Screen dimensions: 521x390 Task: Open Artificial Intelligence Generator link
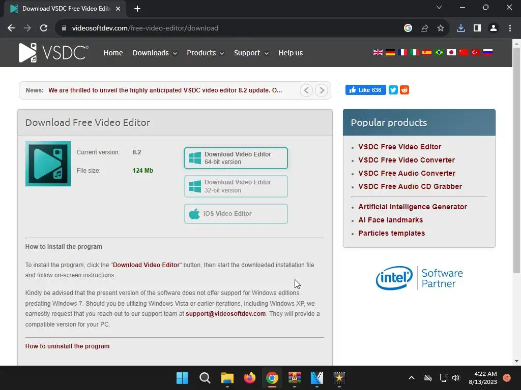[x=413, y=207]
